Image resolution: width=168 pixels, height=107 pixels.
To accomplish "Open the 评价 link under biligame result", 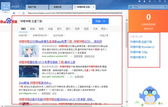I will (54, 93).
